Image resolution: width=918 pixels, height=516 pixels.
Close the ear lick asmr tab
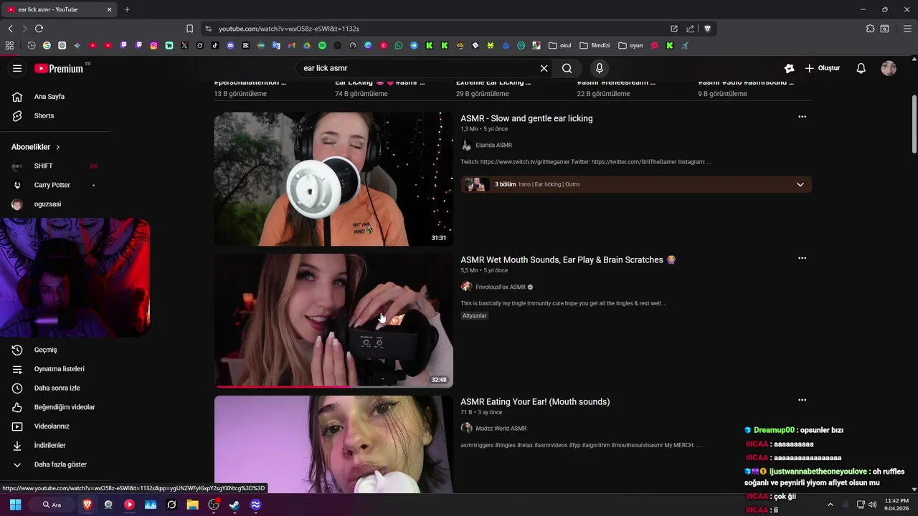(x=109, y=9)
